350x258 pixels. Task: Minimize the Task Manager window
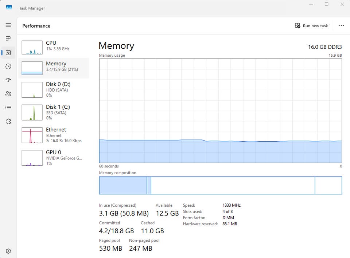(x=311, y=4)
